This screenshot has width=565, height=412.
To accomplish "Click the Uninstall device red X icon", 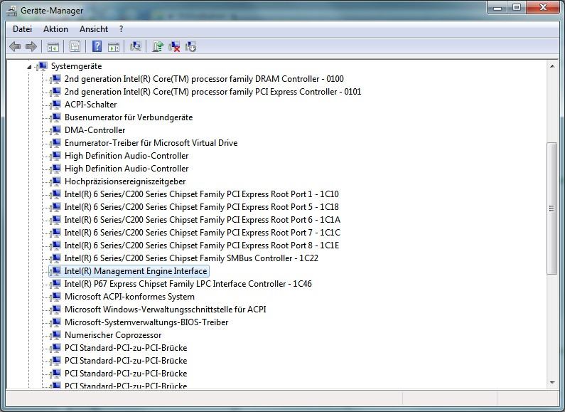I will (x=174, y=46).
